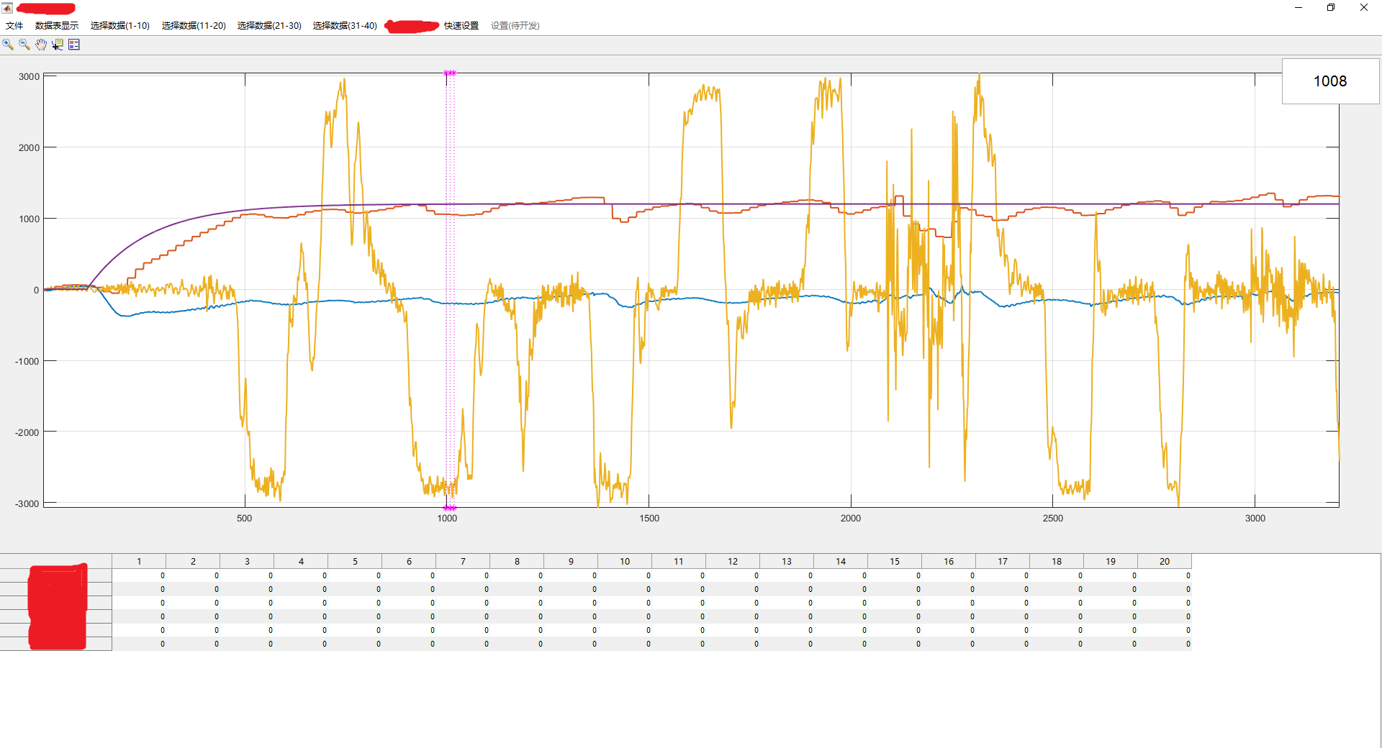Screen dimensions: 1382x748
Task: Select table column header 10
Action: coord(625,561)
